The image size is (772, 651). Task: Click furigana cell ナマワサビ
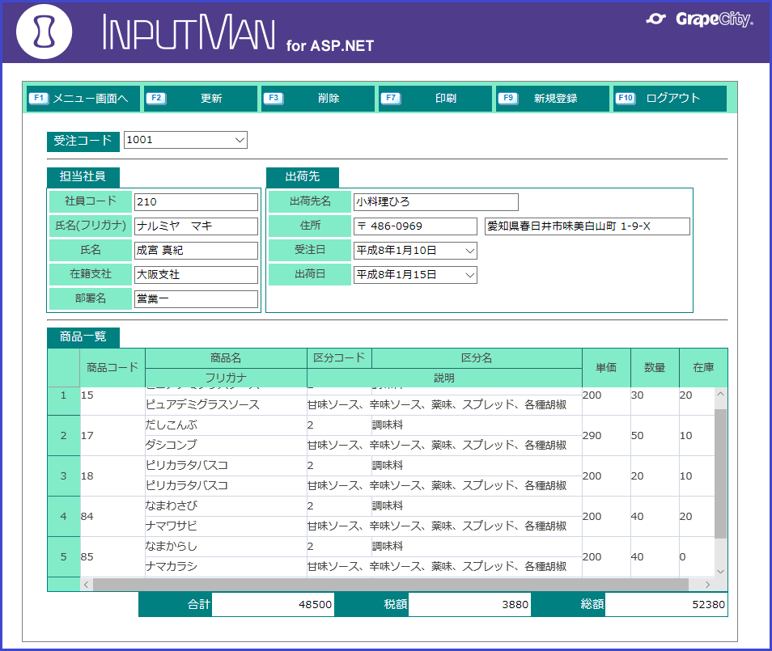[x=226, y=526]
